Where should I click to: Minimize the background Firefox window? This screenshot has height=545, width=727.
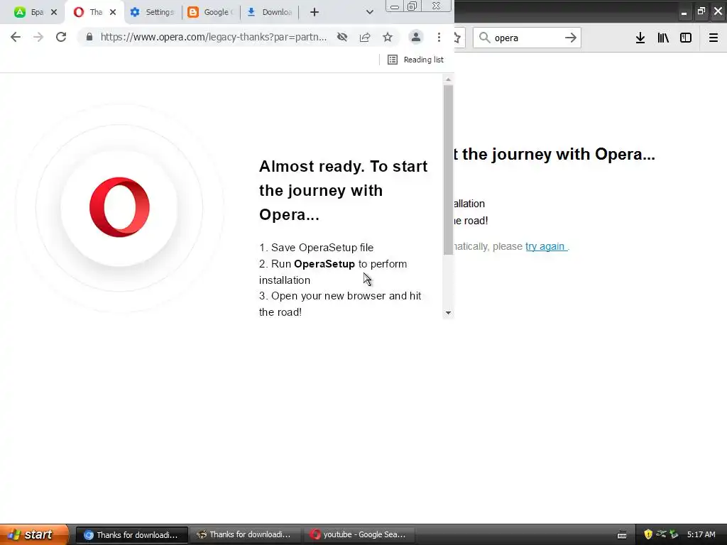coord(684,13)
